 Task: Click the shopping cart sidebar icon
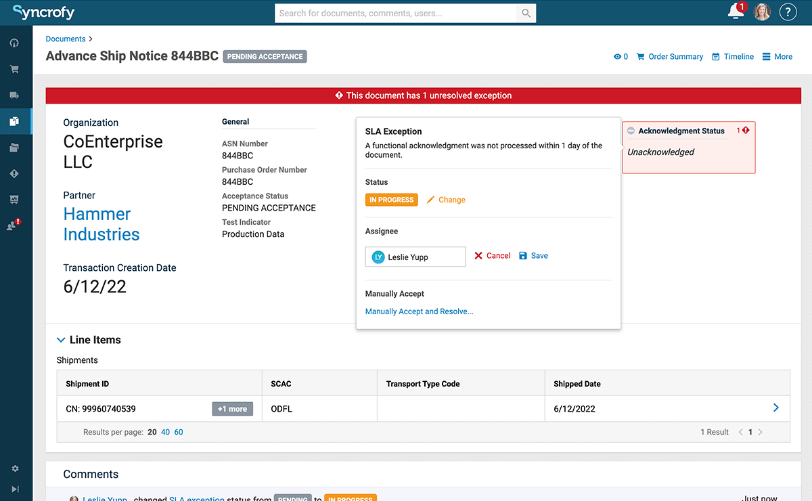coord(14,69)
